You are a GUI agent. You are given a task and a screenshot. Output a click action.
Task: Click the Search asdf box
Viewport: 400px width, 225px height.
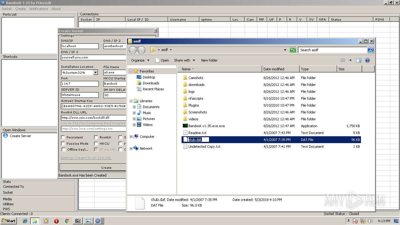tap(332, 50)
